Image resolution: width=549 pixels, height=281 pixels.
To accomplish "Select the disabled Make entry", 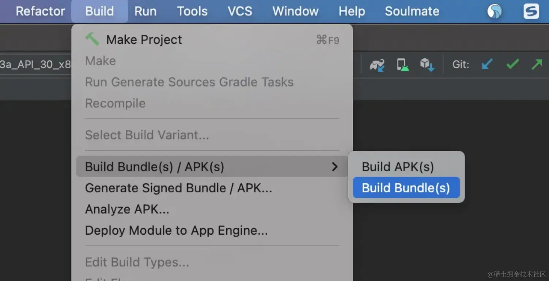I will 212,61.
